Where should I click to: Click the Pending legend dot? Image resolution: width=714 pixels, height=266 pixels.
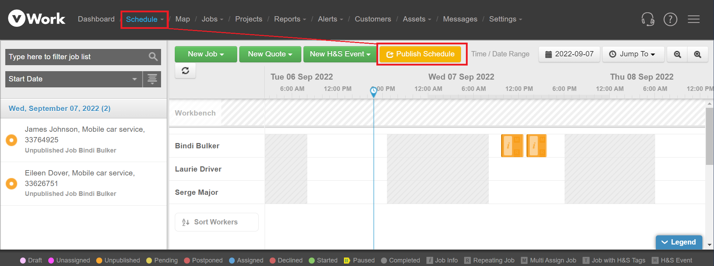pyautogui.click(x=149, y=260)
